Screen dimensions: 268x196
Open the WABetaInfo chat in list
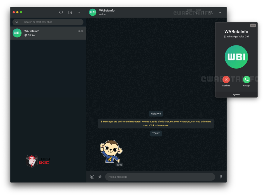48,33
